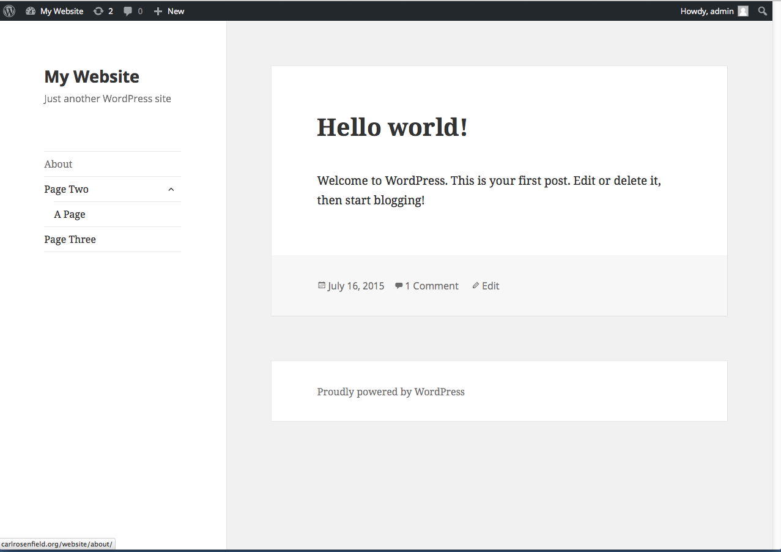The height and width of the screenshot is (552, 781).
Task: Click the dashboard gauge icon beside My Website
Action: point(31,11)
